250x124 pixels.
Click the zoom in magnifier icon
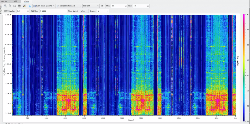pos(5,6)
